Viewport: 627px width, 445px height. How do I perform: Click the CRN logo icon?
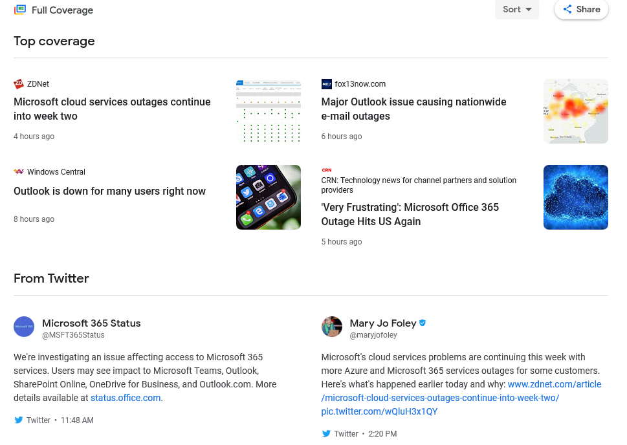coord(327,170)
